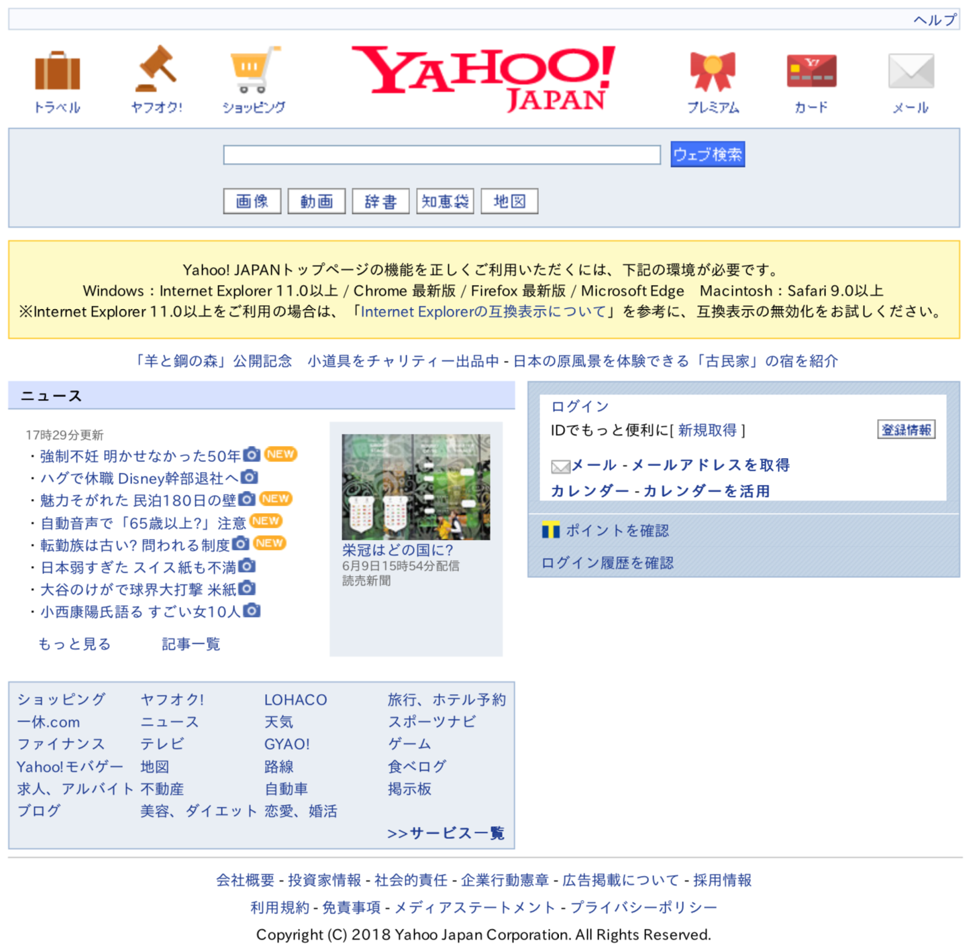Viewport: 977px width, 951px height.
Task: Open 路線 service link
Action: (278, 766)
